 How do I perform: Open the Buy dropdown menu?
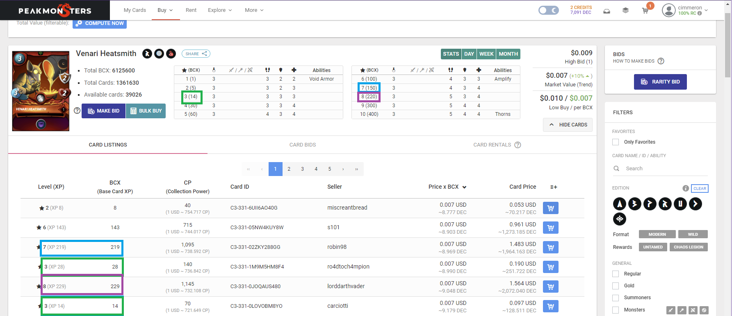click(165, 10)
